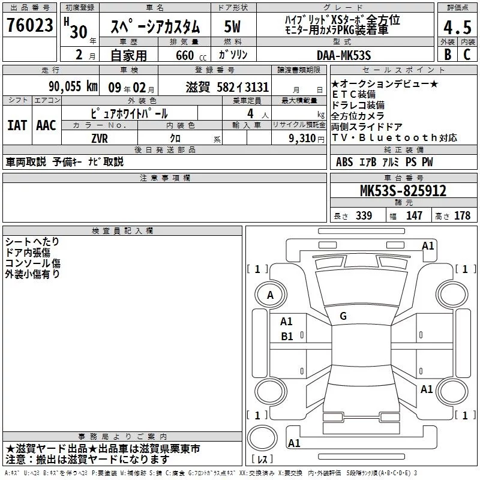
Task: Click the inspector note ドア内張傷
Action: (x=28, y=253)
